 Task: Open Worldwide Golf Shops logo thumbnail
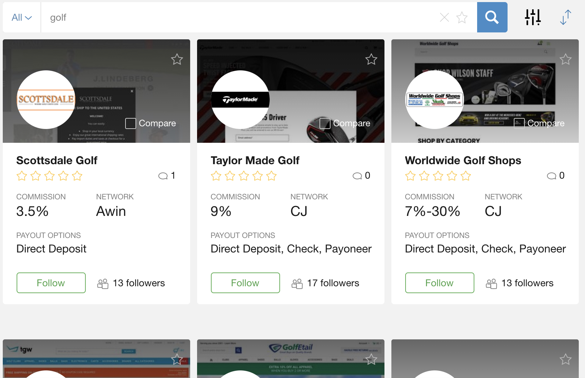[x=435, y=100]
